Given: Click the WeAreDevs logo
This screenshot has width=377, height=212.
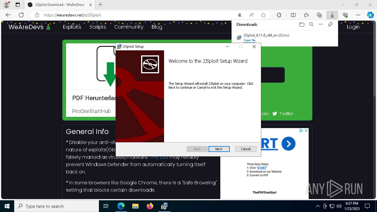Looking at the screenshot, I should (29, 27).
